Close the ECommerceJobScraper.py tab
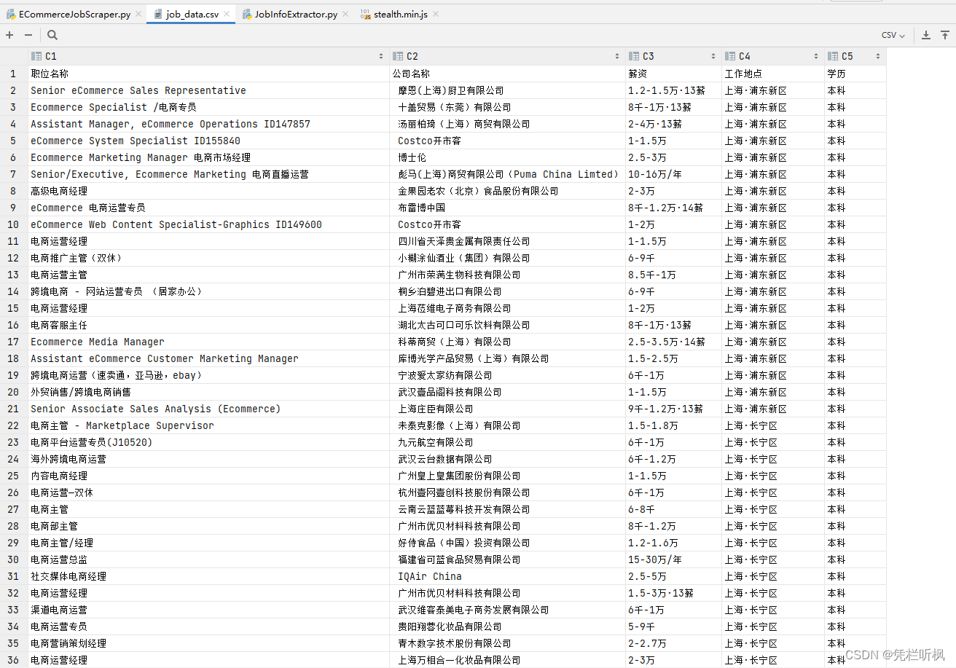Viewport: 956px width, 668px height. pos(138,15)
